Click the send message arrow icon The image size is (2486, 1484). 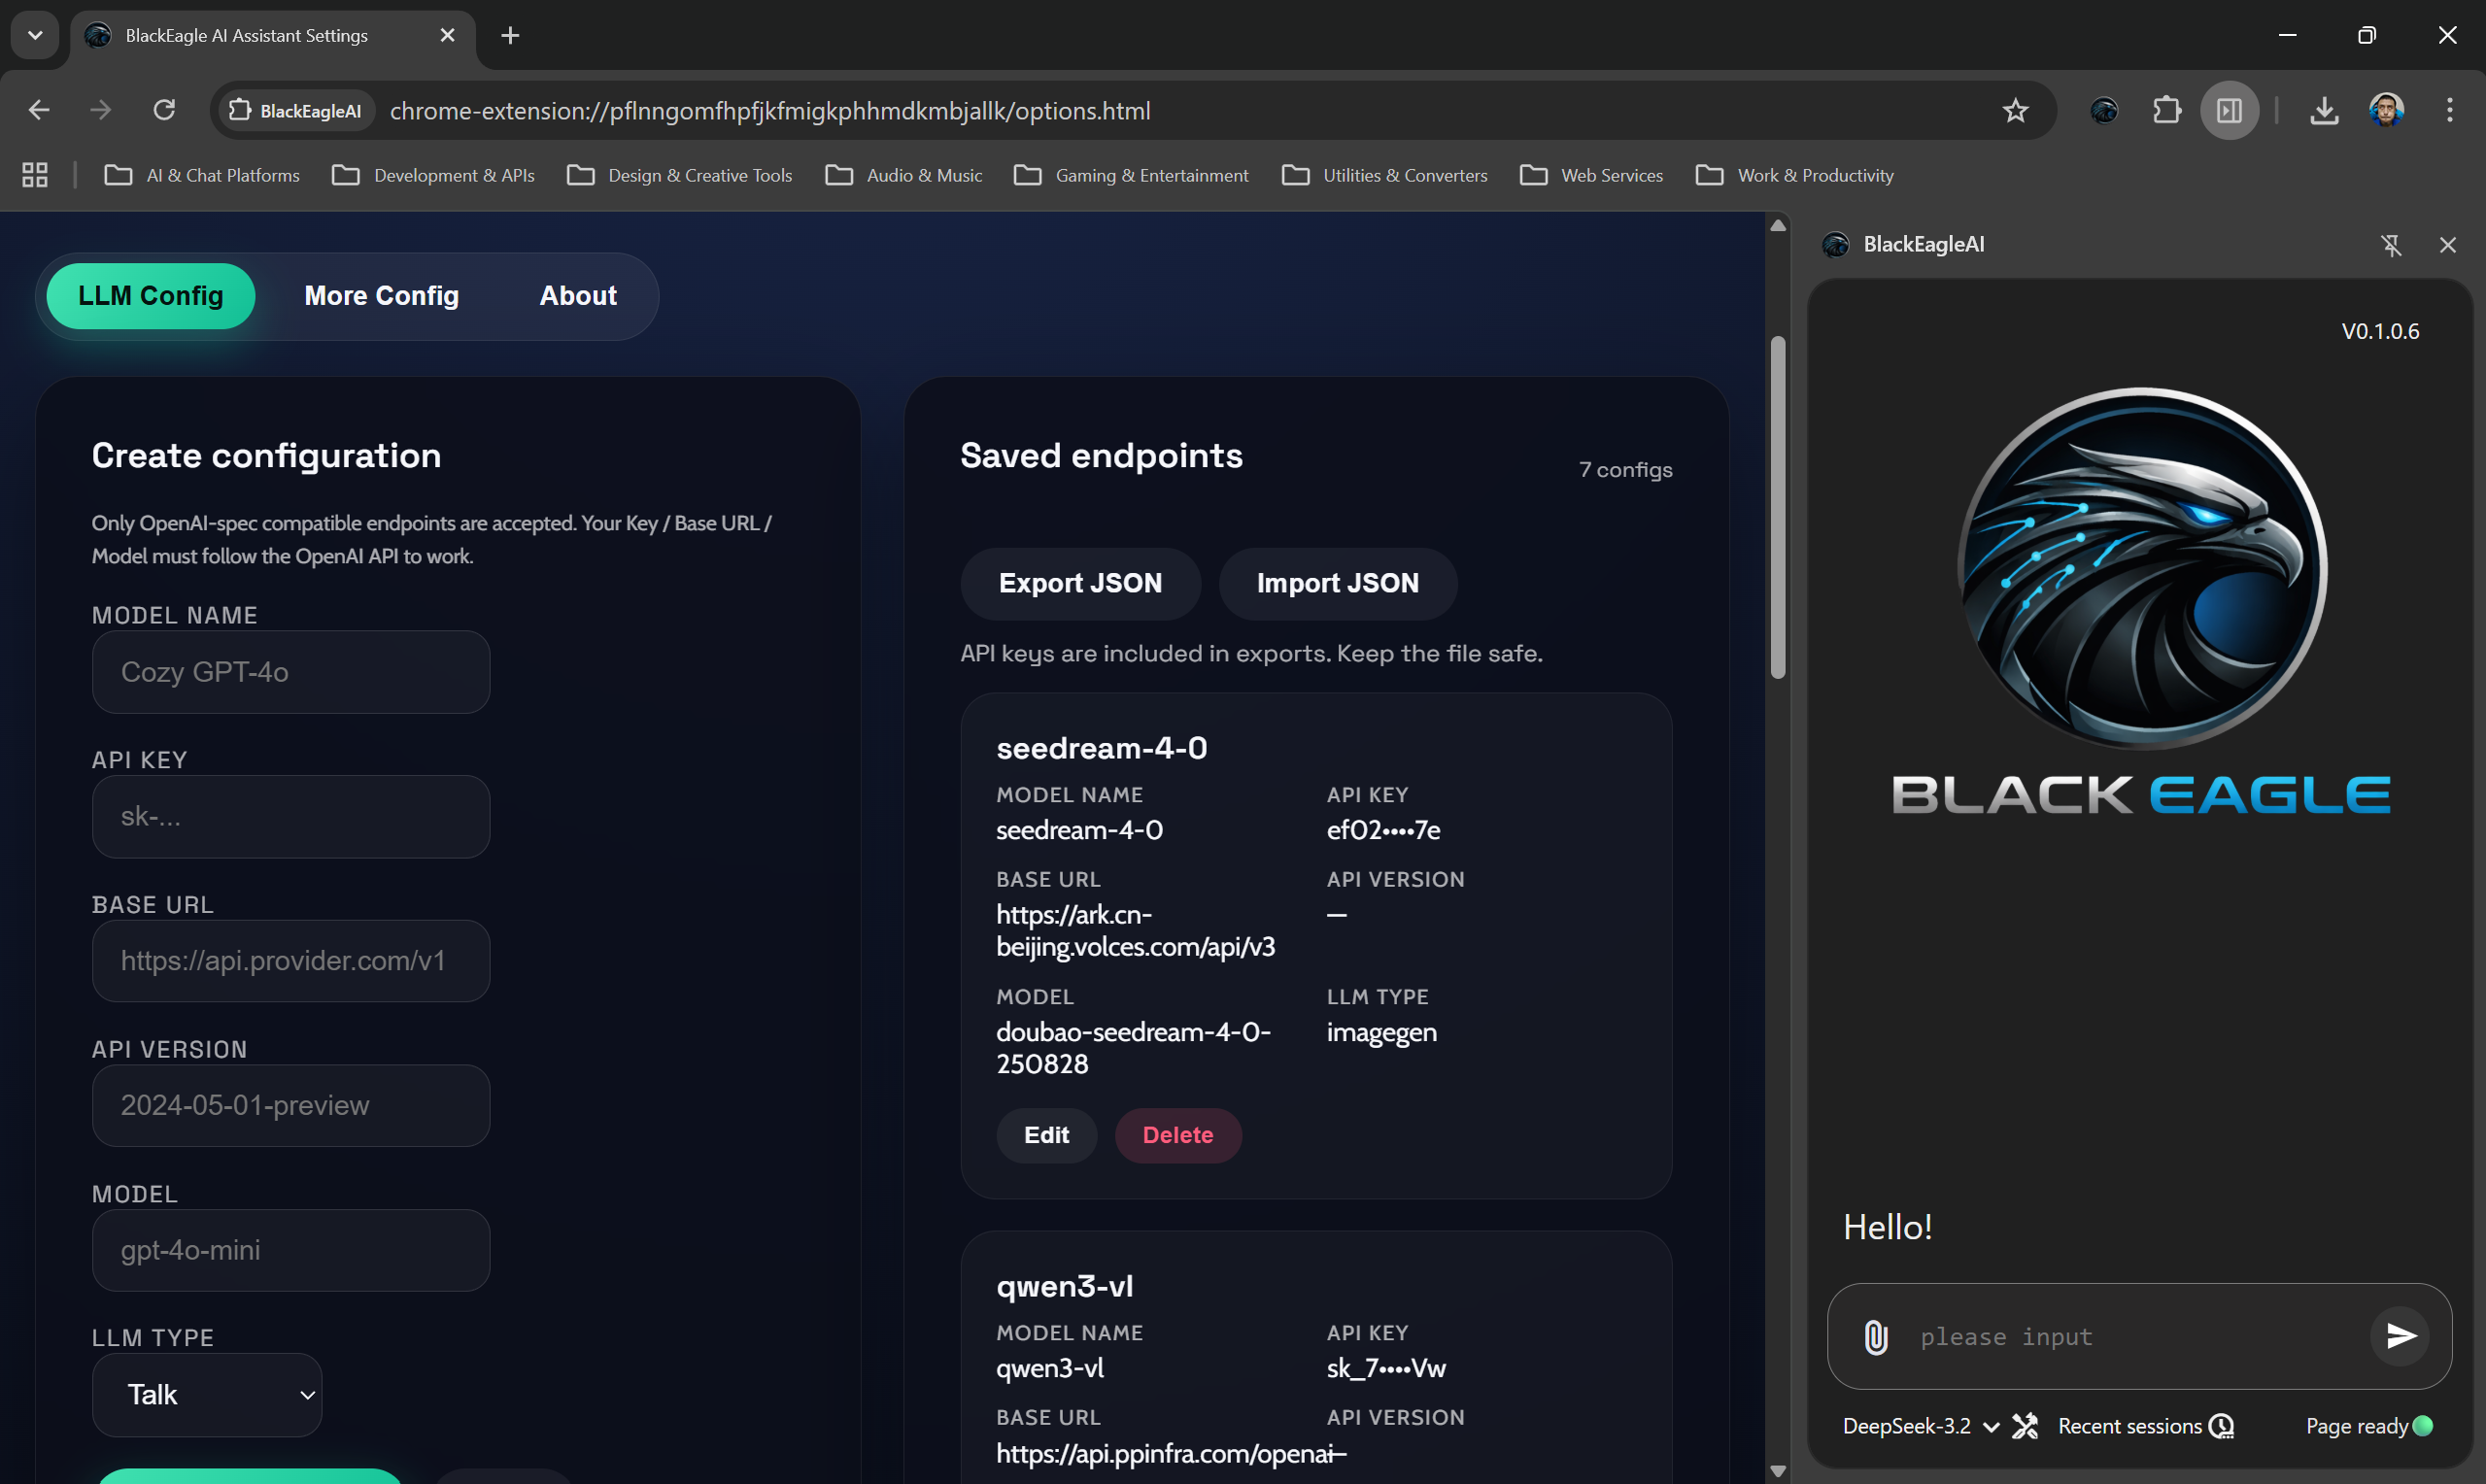click(2400, 1336)
